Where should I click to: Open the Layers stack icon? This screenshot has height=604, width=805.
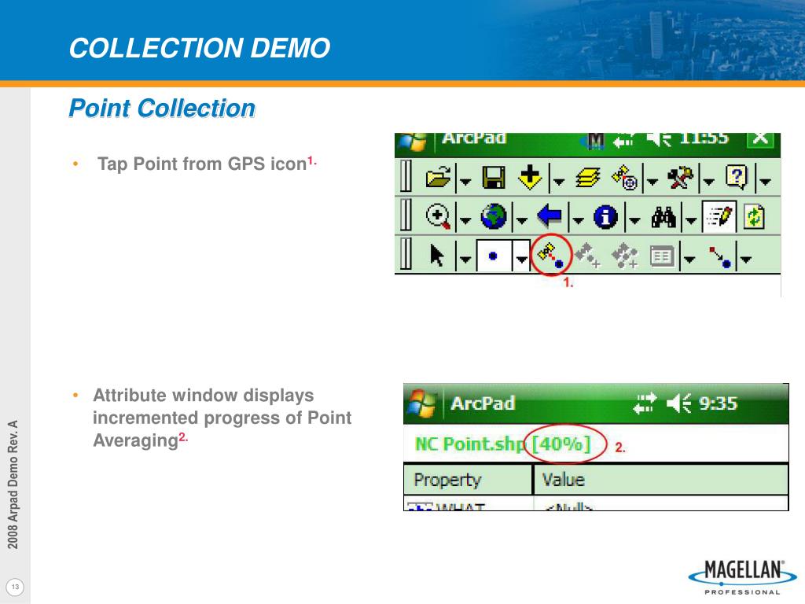tap(588, 179)
